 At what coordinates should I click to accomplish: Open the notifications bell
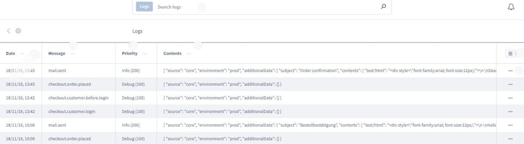[x=511, y=7]
